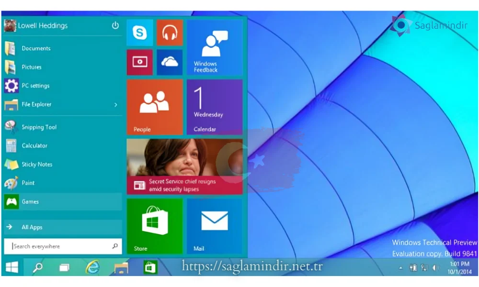Launch the Mail tile
Viewport: 479px width, 287px height.
(x=215, y=226)
